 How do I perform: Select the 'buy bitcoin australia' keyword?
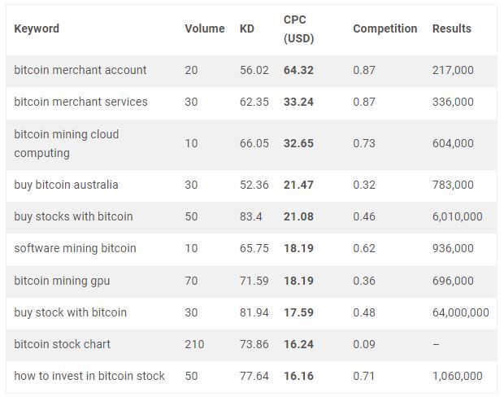pos(66,185)
